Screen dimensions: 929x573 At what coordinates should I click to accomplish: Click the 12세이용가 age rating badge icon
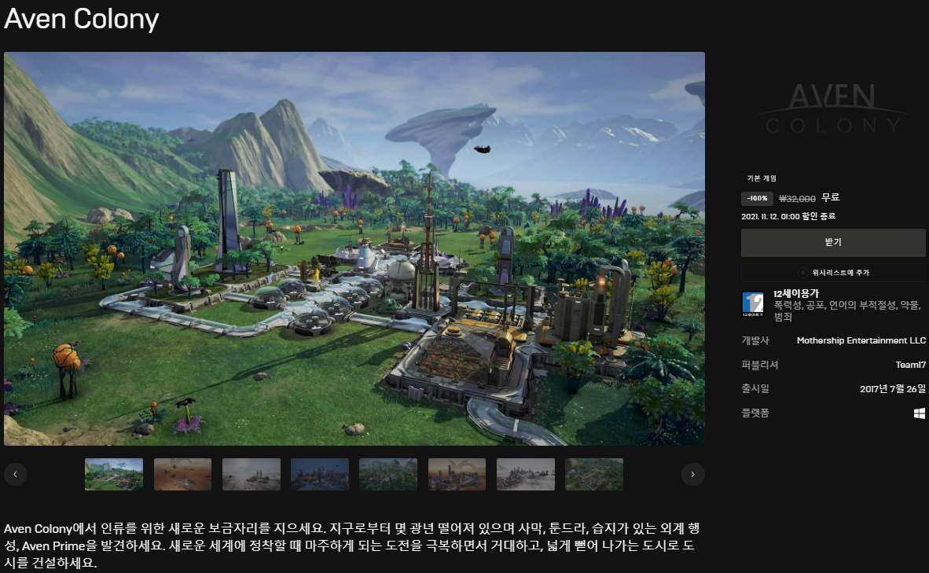[x=753, y=304]
